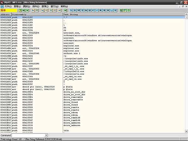The width and height of the screenshot is (188, 141).
Task: Select row 00402DEF drive_fixed
Action: 92,102
